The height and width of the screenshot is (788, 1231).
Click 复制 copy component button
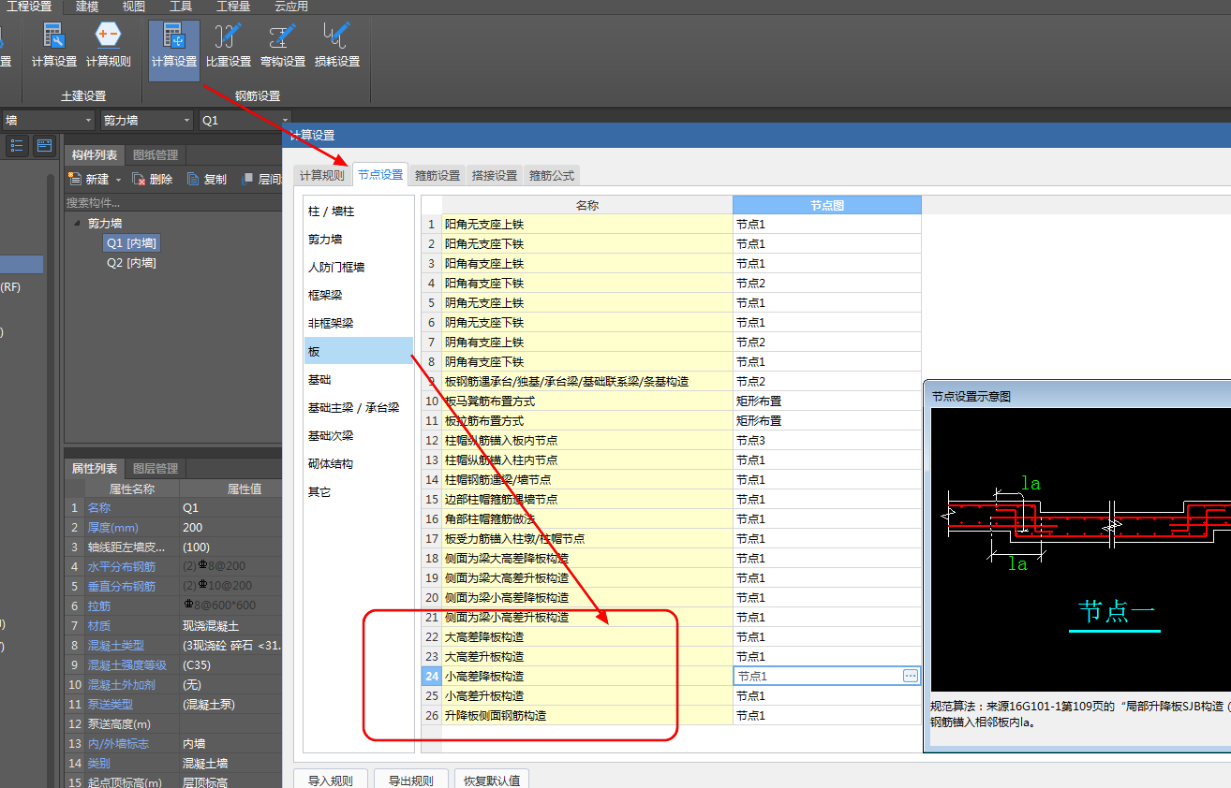(x=207, y=179)
